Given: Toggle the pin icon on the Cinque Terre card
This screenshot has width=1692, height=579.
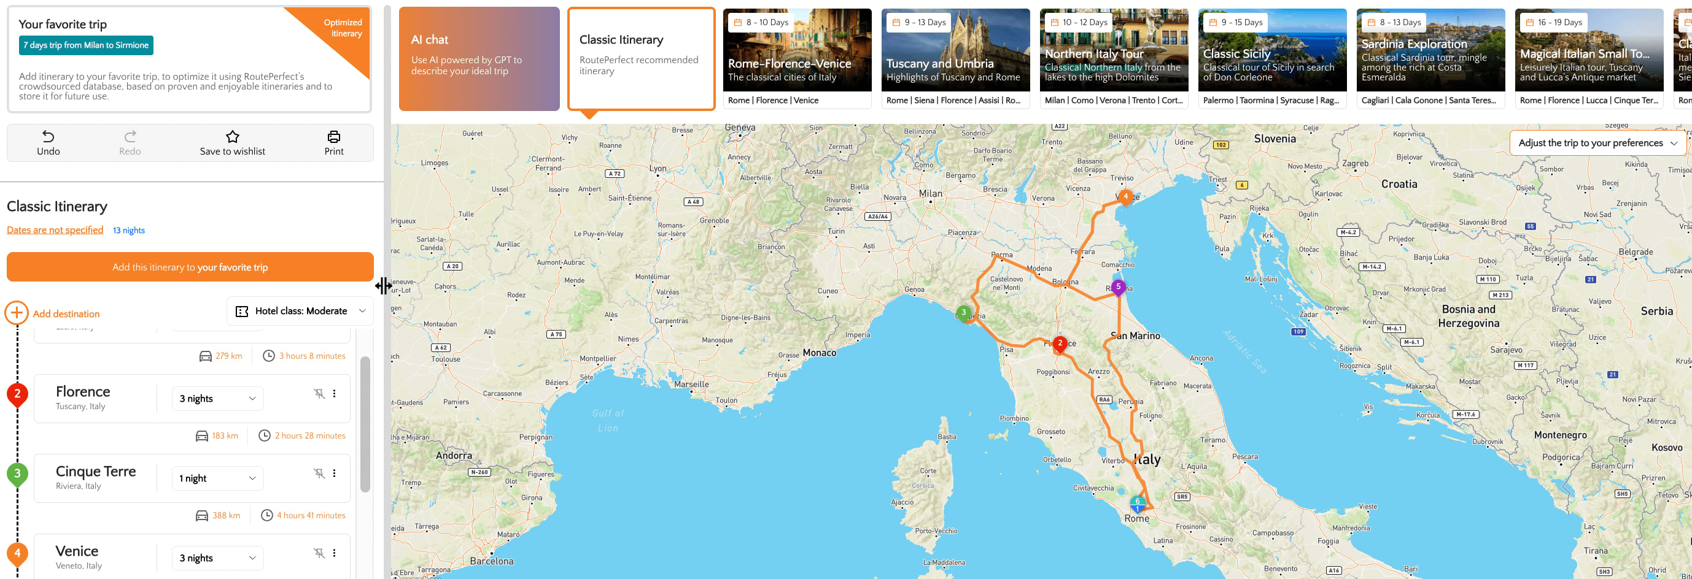Looking at the screenshot, I should tap(319, 474).
